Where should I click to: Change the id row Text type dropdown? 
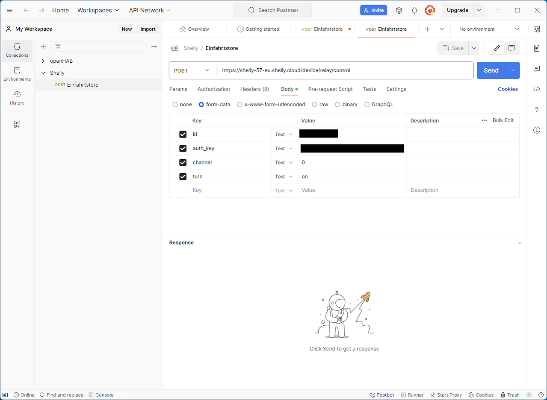pyautogui.click(x=284, y=134)
